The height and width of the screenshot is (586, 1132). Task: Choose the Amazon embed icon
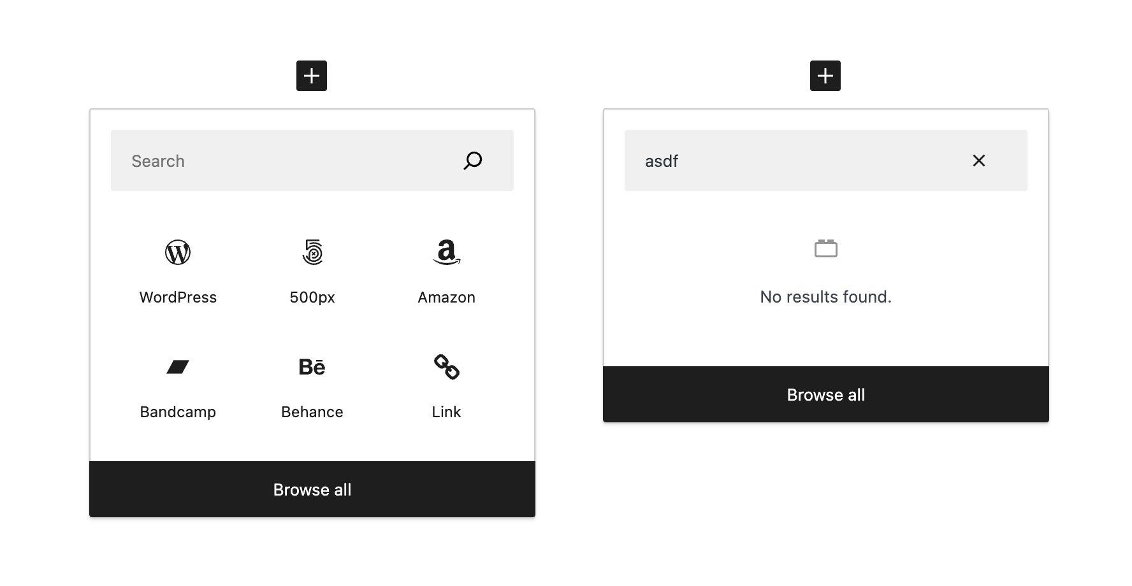(x=446, y=252)
